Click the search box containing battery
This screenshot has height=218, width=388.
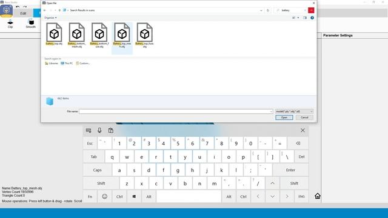pos(291,10)
